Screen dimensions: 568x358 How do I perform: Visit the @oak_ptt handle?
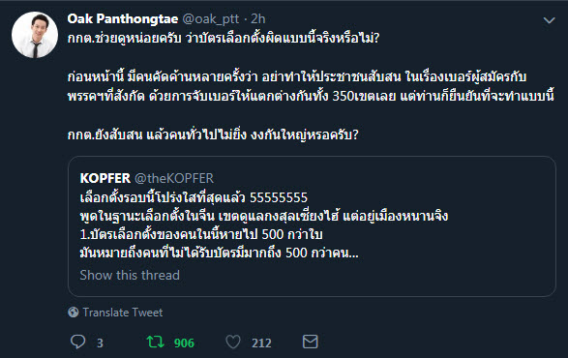coord(211,18)
